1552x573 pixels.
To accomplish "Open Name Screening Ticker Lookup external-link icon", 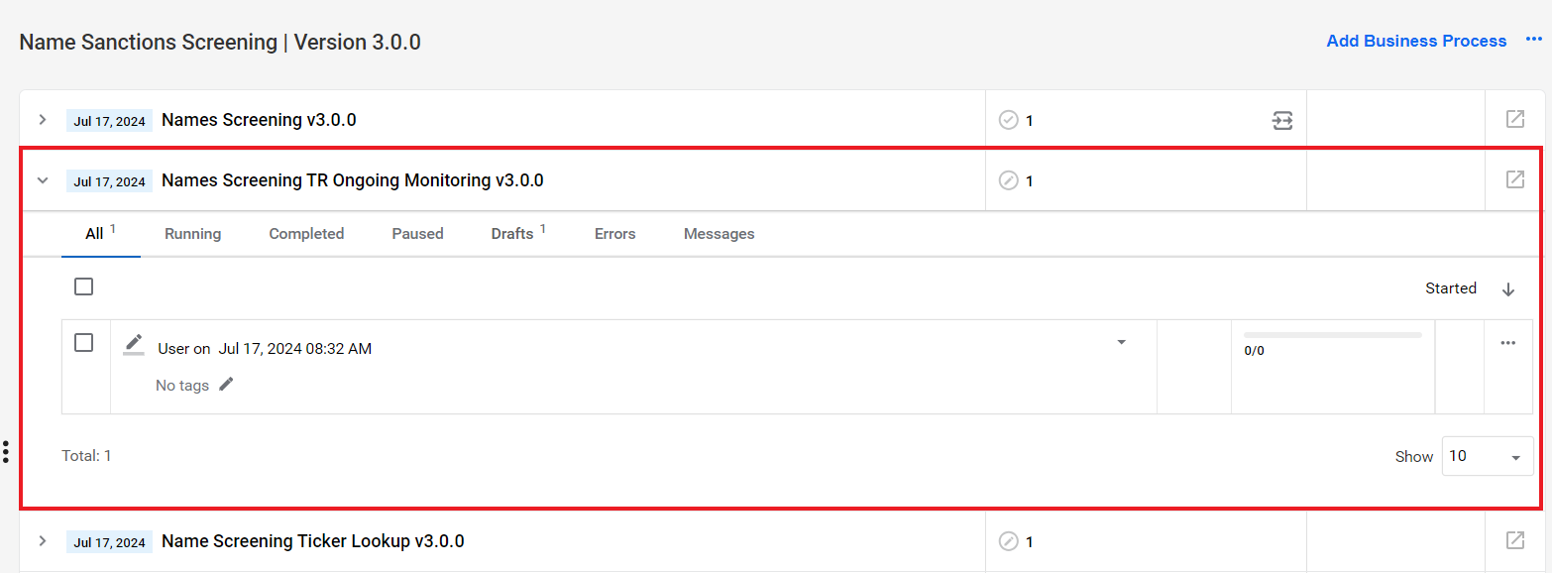I will [x=1514, y=540].
